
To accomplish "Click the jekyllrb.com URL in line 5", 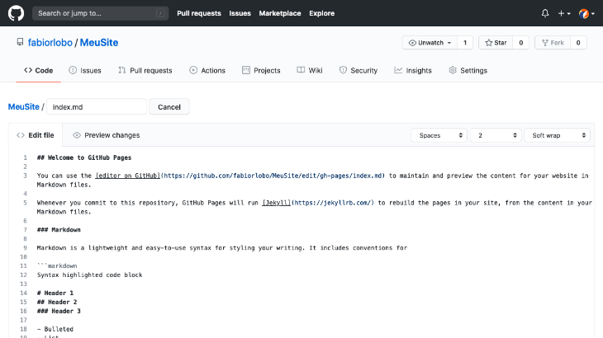I will click(333, 203).
